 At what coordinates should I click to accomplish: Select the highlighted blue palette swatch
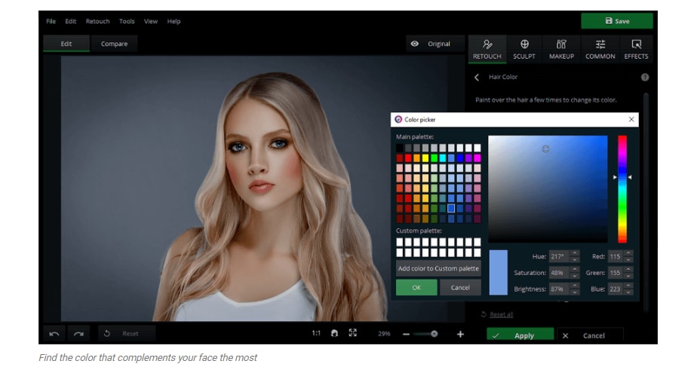pos(451,208)
